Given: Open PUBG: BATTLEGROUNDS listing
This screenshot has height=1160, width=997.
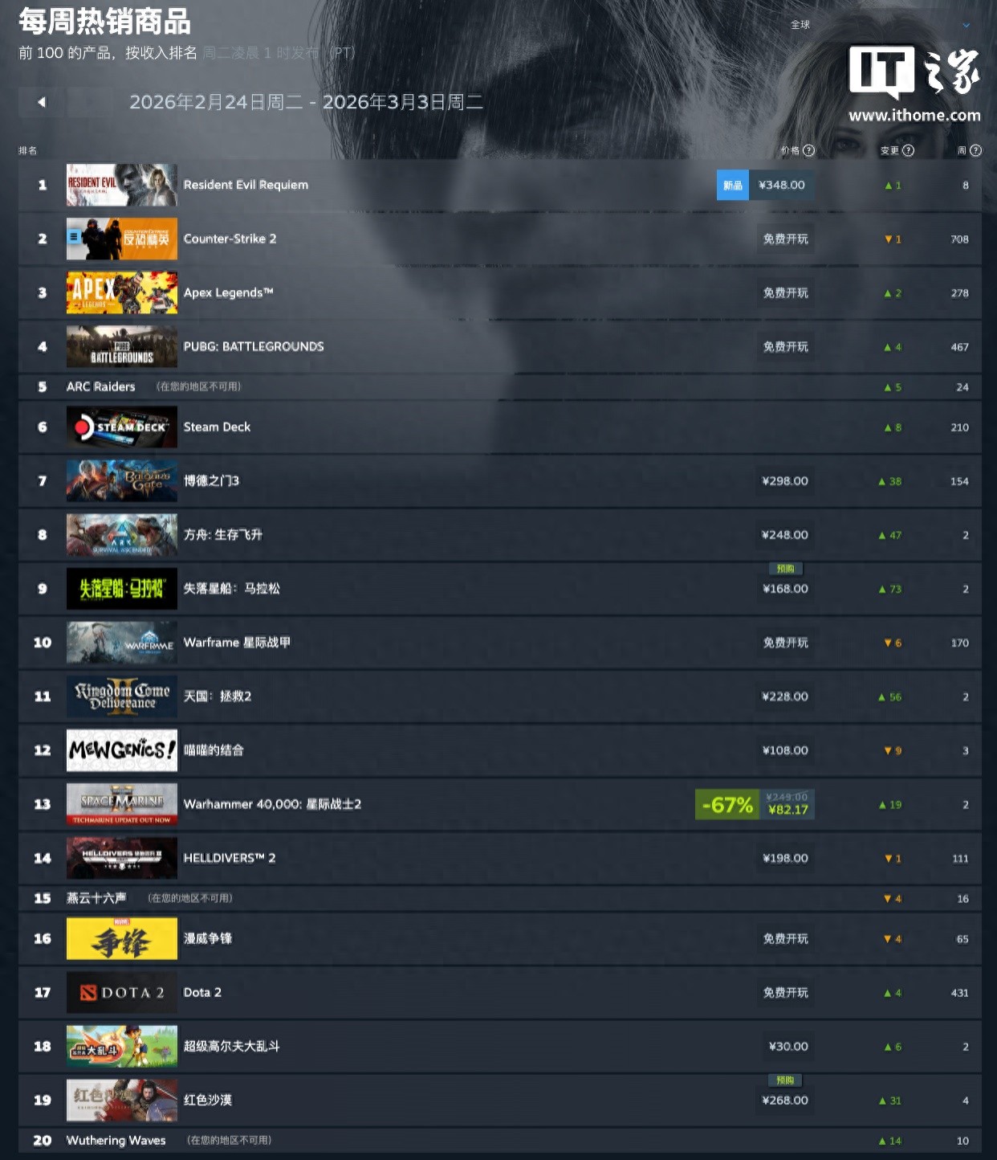Looking at the screenshot, I should coord(499,346).
